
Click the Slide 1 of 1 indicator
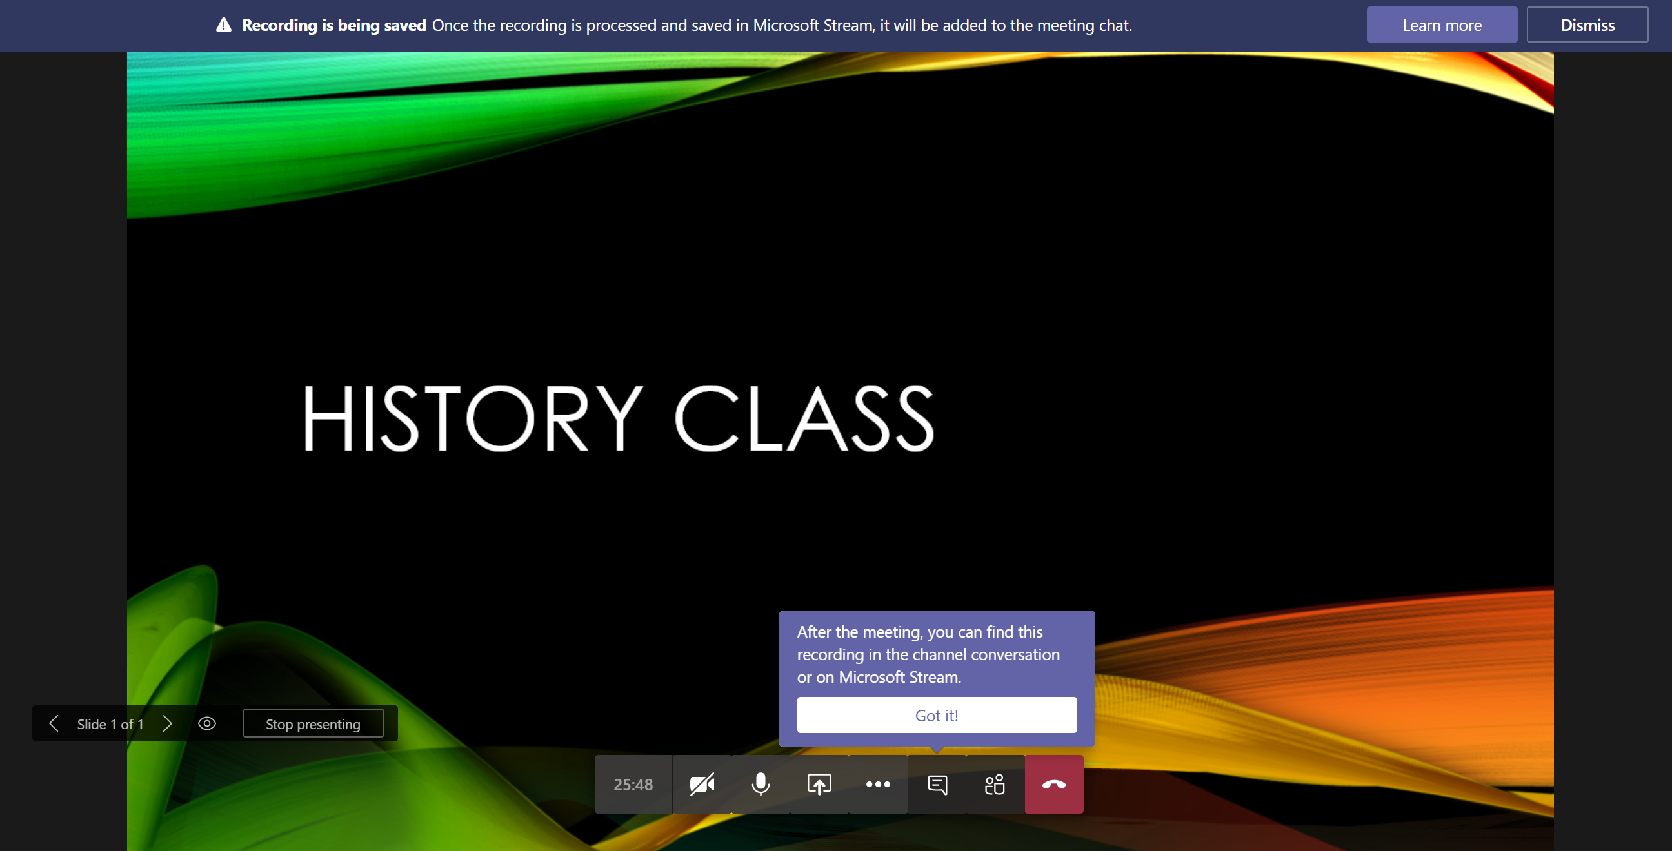[x=110, y=724]
